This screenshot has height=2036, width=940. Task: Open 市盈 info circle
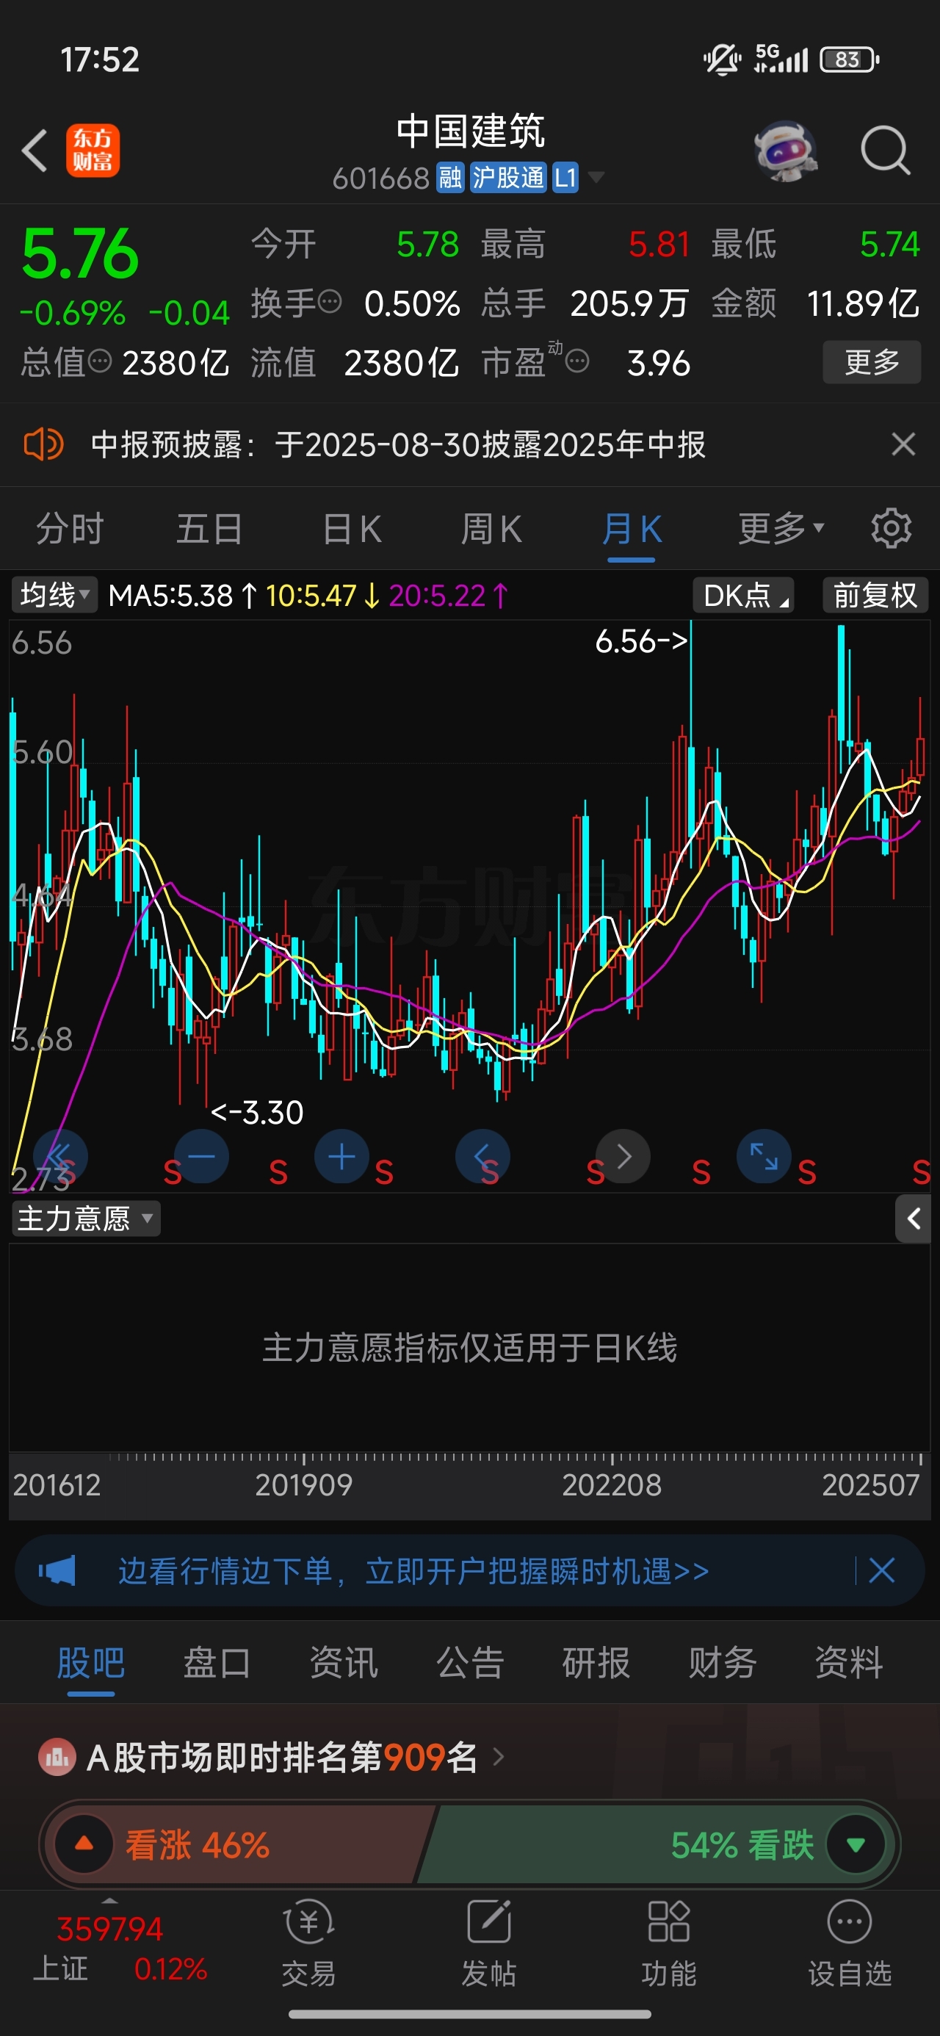click(x=578, y=362)
